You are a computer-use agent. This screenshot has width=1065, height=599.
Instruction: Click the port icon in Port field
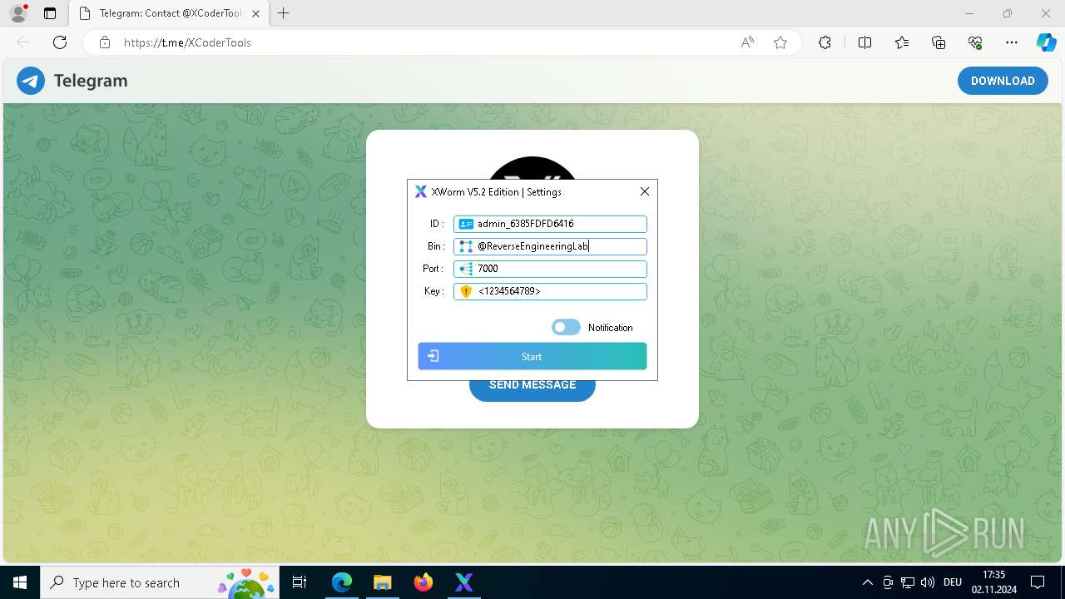[x=466, y=269]
